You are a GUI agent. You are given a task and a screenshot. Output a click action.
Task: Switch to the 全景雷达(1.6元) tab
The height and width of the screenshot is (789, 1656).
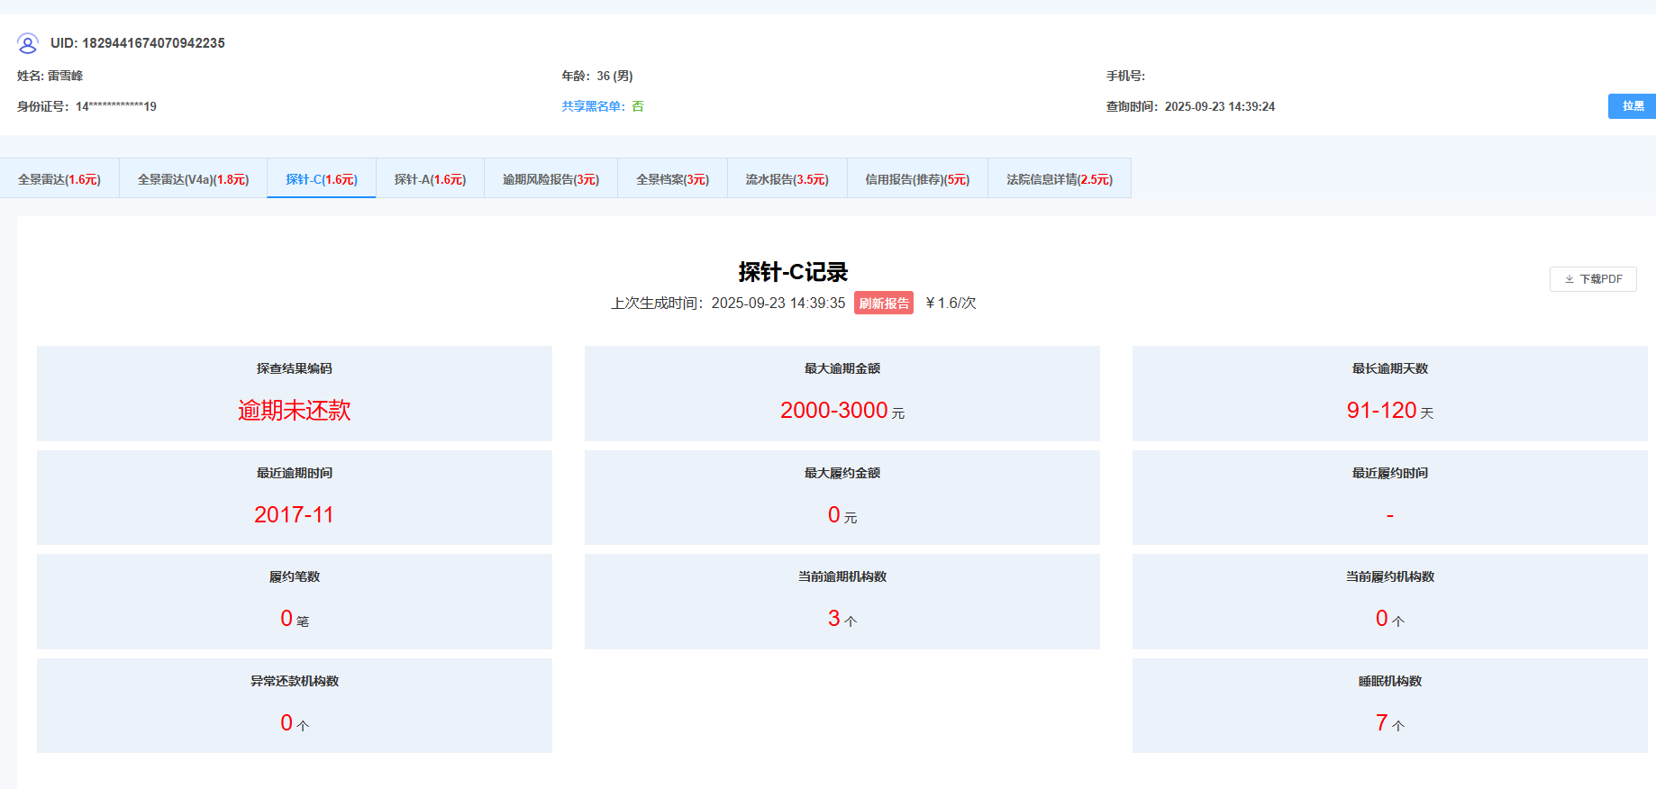click(x=59, y=179)
